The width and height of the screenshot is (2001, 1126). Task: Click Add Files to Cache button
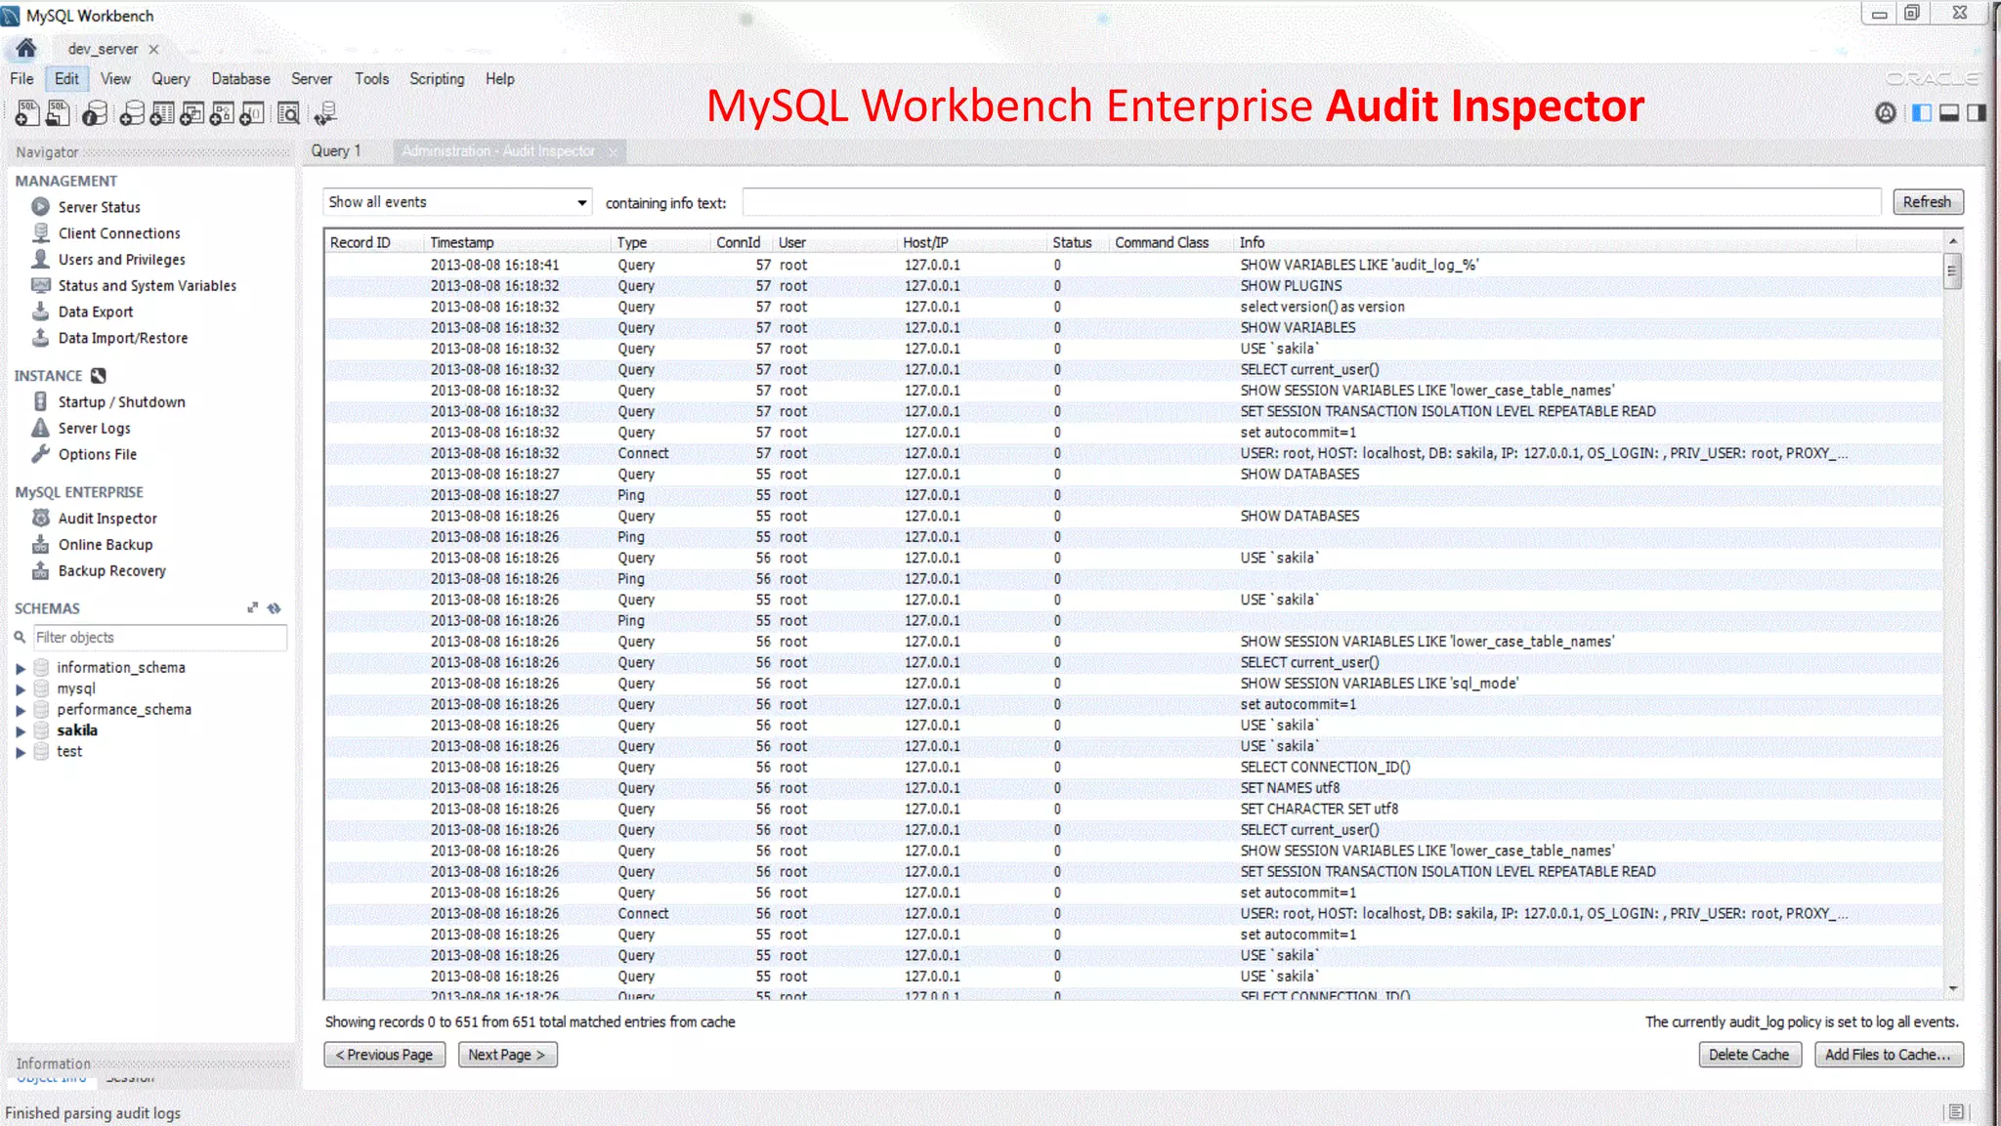click(x=1888, y=1055)
